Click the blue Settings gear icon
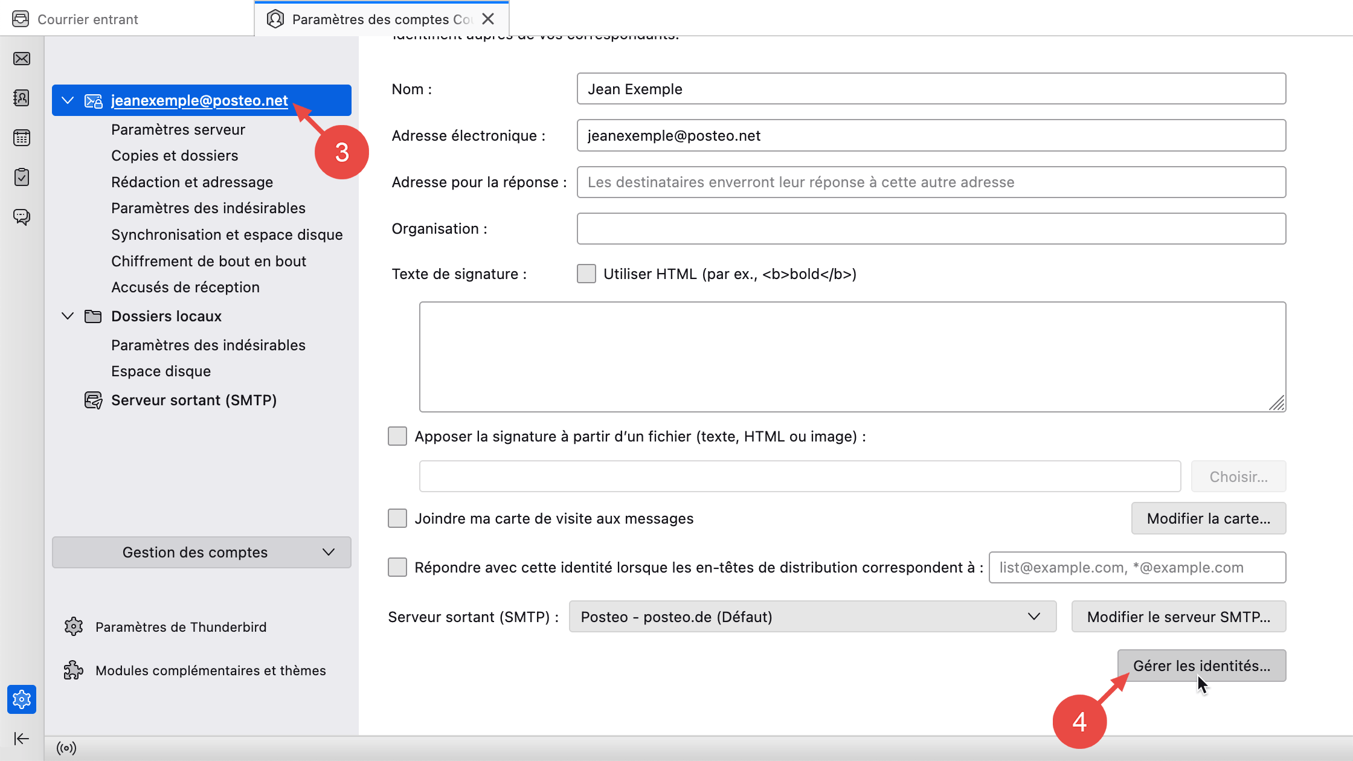The height and width of the screenshot is (761, 1353). tap(22, 699)
